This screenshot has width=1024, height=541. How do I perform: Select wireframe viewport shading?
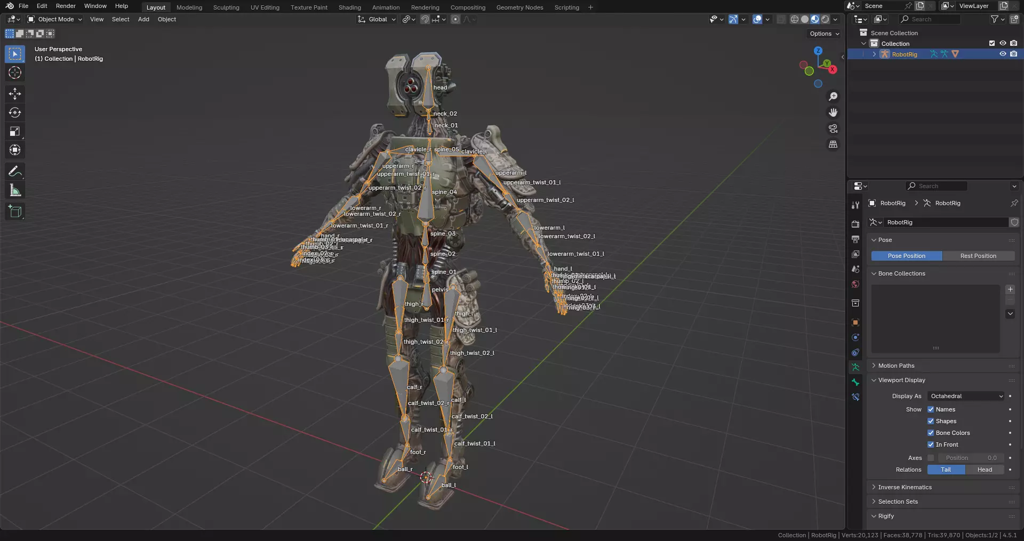pos(795,19)
